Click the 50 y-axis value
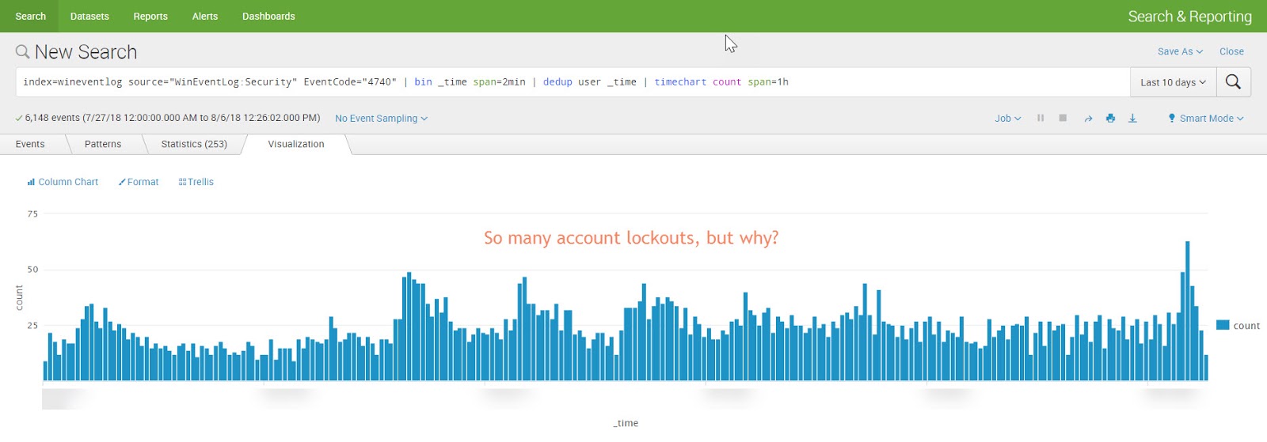This screenshot has height=442, width=1267. [32, 270]
